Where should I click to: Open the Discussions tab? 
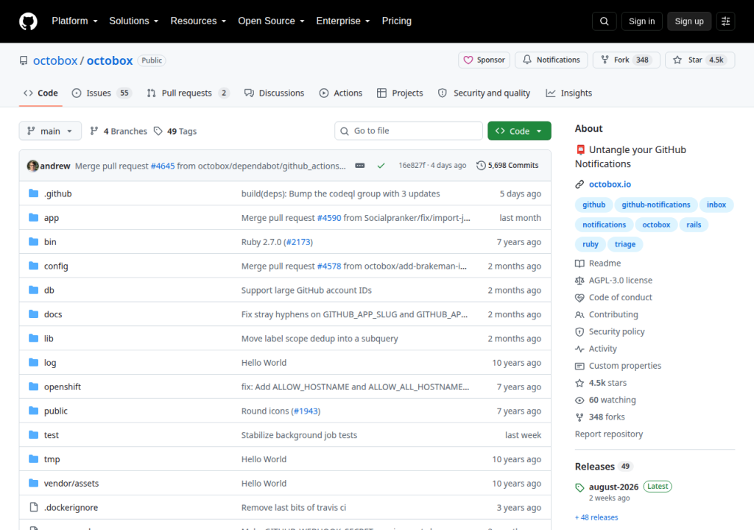(x=275, y=93)
